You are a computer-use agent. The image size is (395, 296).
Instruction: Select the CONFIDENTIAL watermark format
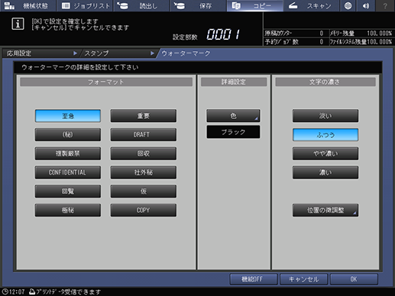[x=68, y=172]
